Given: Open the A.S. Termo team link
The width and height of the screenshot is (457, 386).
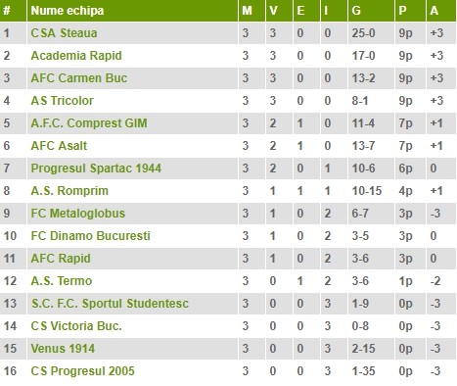Looking at the screenshot, I should tap(62, 281).
